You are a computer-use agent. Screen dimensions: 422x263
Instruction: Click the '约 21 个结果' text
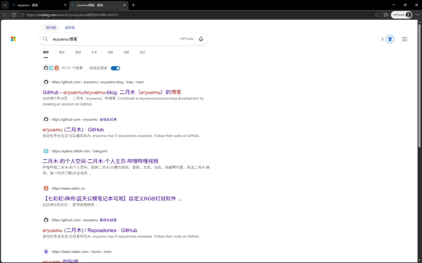click(73, 68)
